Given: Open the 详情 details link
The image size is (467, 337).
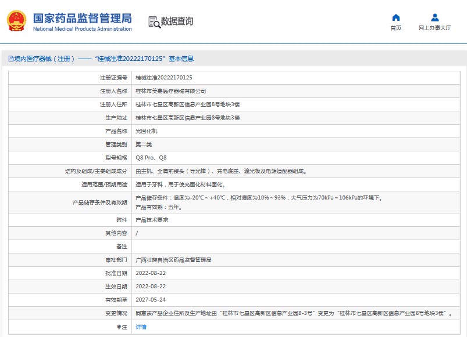Looking at the screenshot, I should pos(141,327).
